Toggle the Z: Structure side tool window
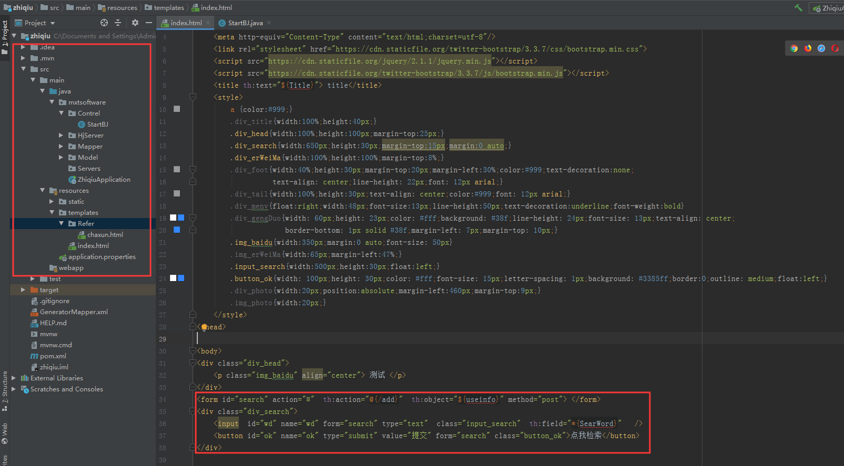 (5, 390)
